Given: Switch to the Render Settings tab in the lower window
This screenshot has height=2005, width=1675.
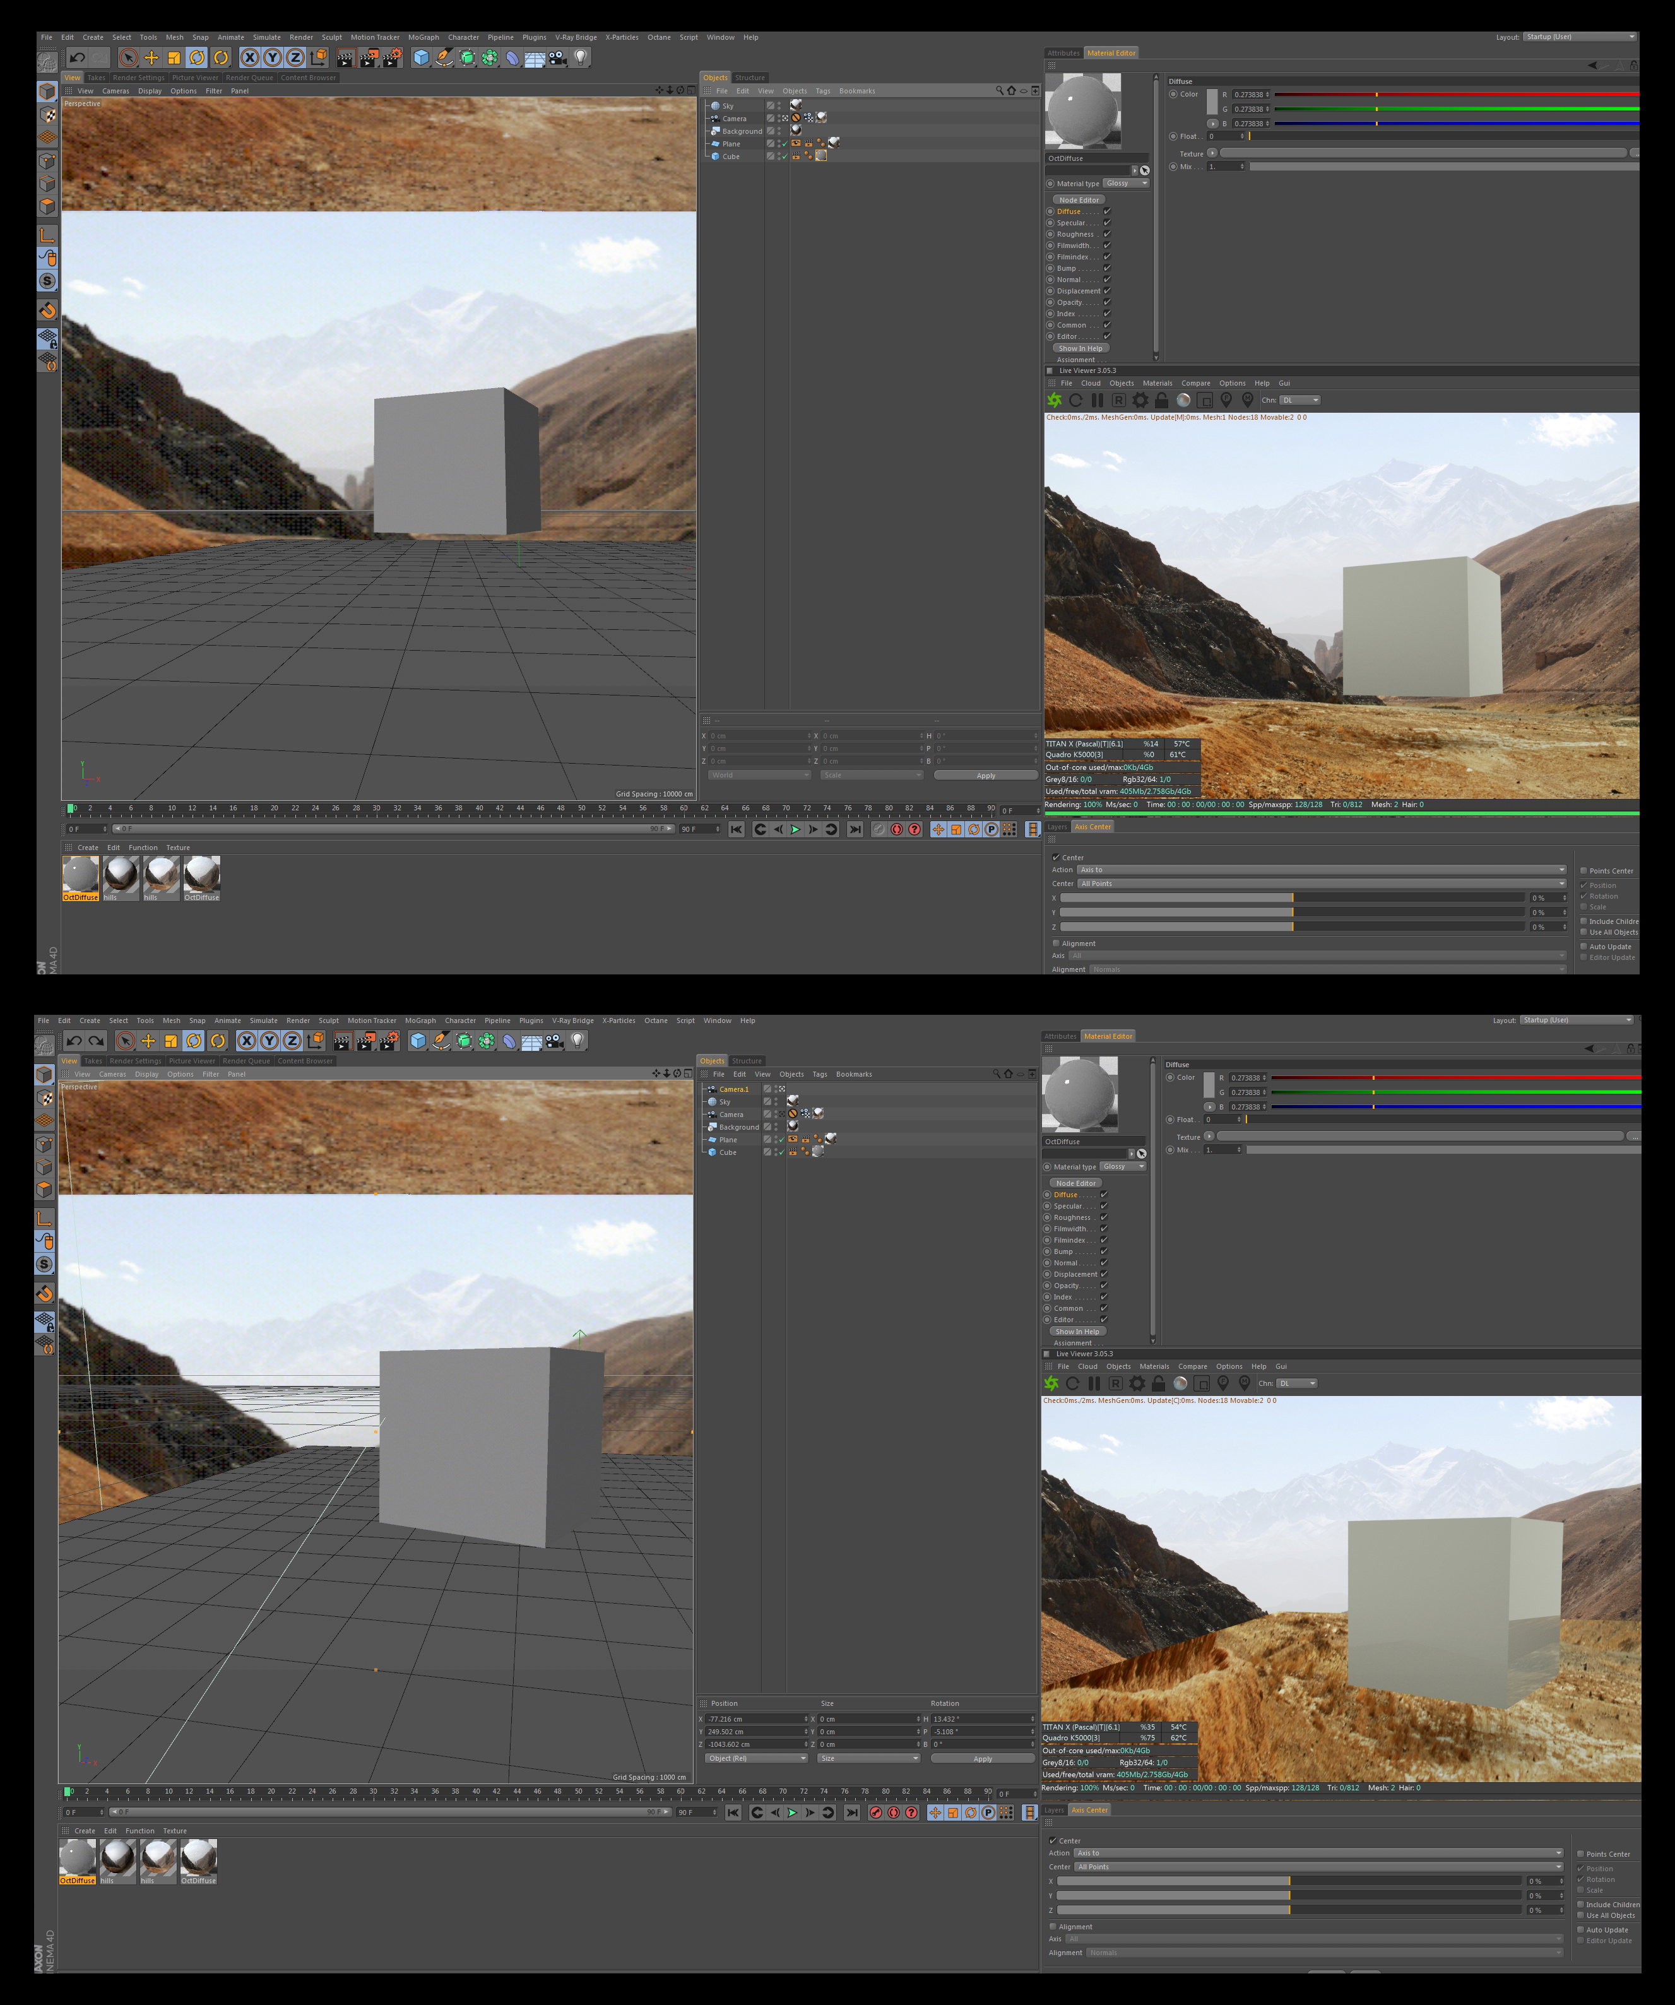Looking at the screenshot, I should click(x=136, y=1061).
